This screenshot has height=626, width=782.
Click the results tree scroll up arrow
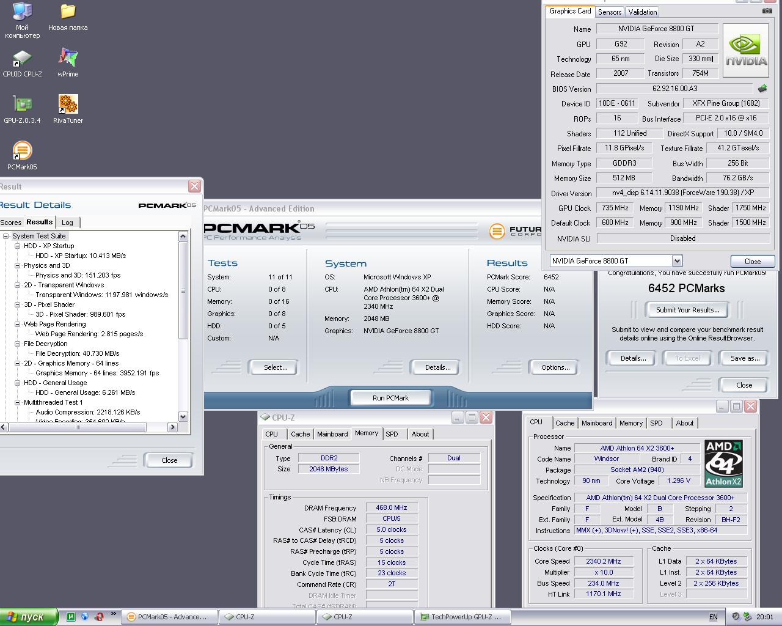coord(183,236)
